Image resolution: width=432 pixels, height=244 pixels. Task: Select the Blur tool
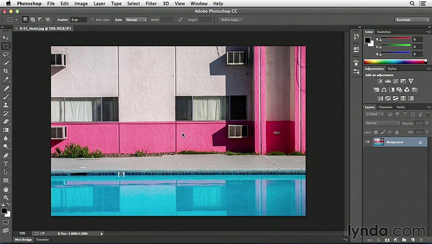(x=6, y=138)
